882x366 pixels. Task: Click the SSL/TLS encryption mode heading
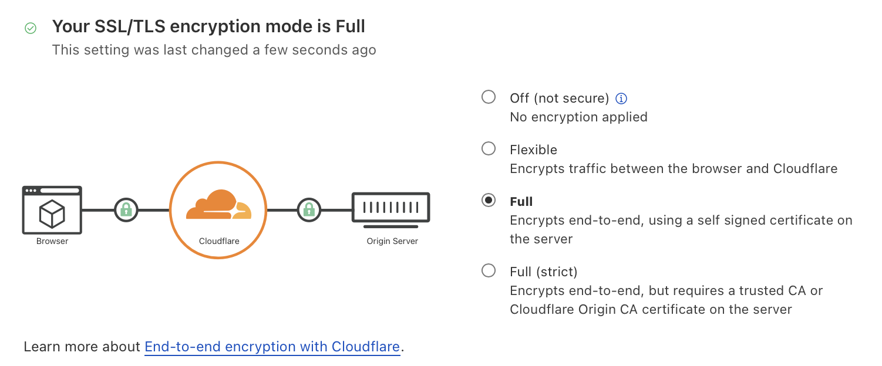pyautogui.click(x=208, y=26)
